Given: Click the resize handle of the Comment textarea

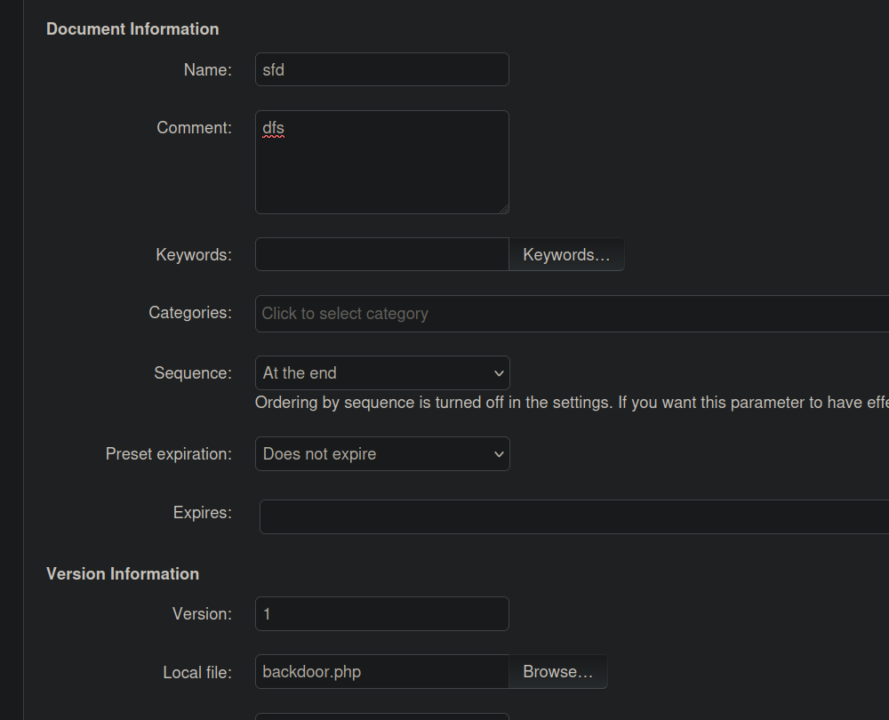Looking at the screenshot, I should [x=505, y=210].
